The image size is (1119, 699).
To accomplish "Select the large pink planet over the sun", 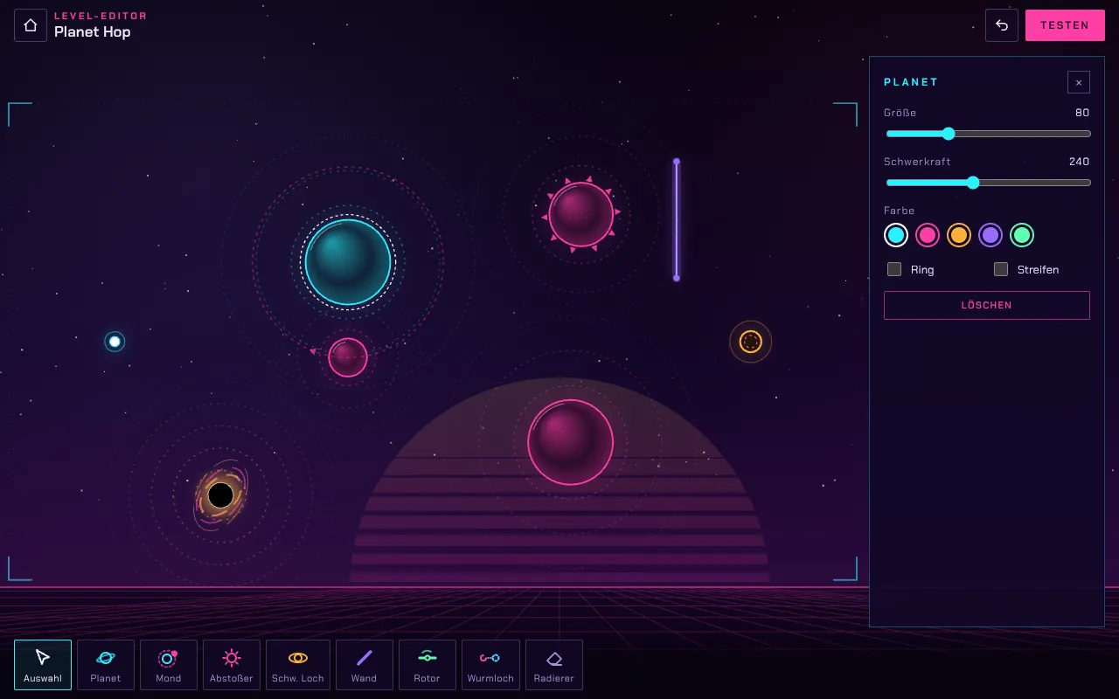I will (x=570, y=442).
